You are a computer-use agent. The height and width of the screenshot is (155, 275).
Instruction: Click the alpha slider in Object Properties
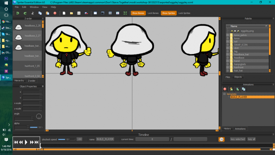pos(36,127)
